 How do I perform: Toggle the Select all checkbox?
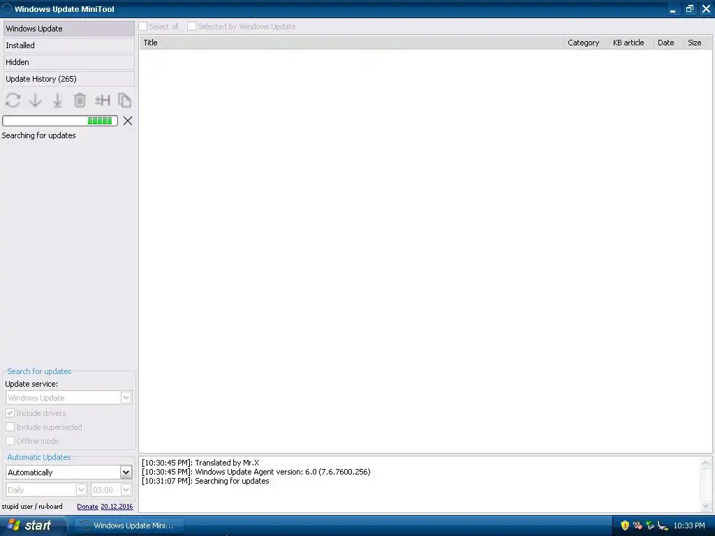pos(143,27)
